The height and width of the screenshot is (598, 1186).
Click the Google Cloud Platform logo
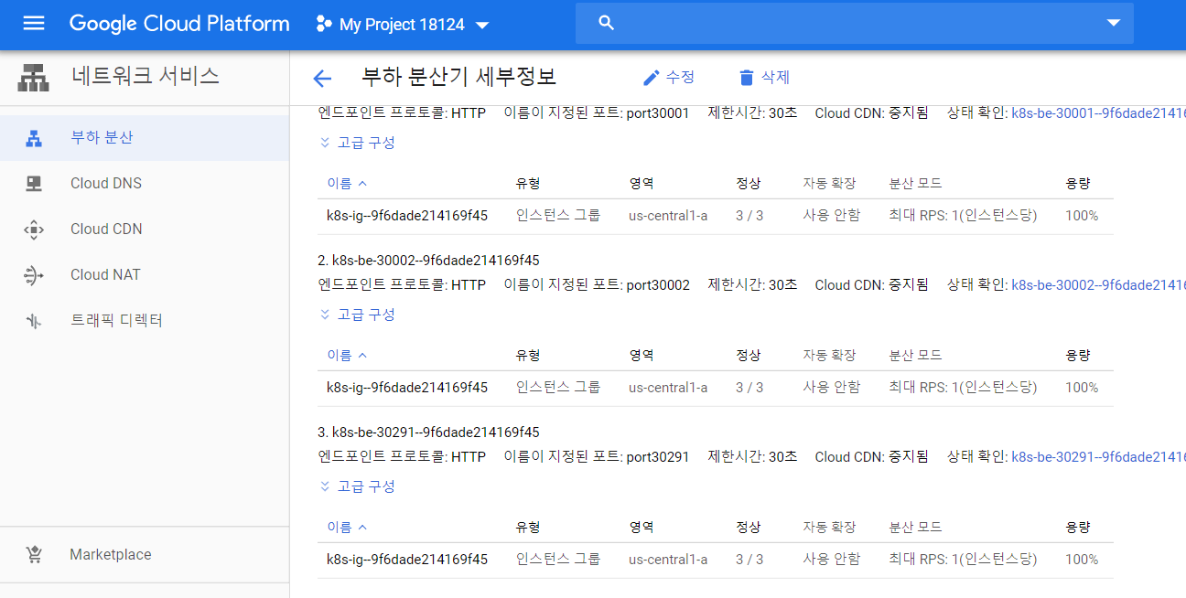(x=179, y=24)
